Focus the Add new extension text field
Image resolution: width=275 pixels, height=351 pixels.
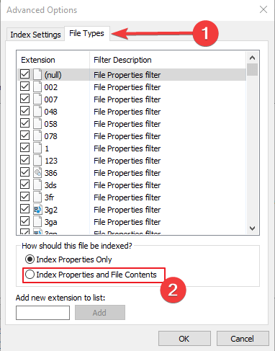click(42, 313)
